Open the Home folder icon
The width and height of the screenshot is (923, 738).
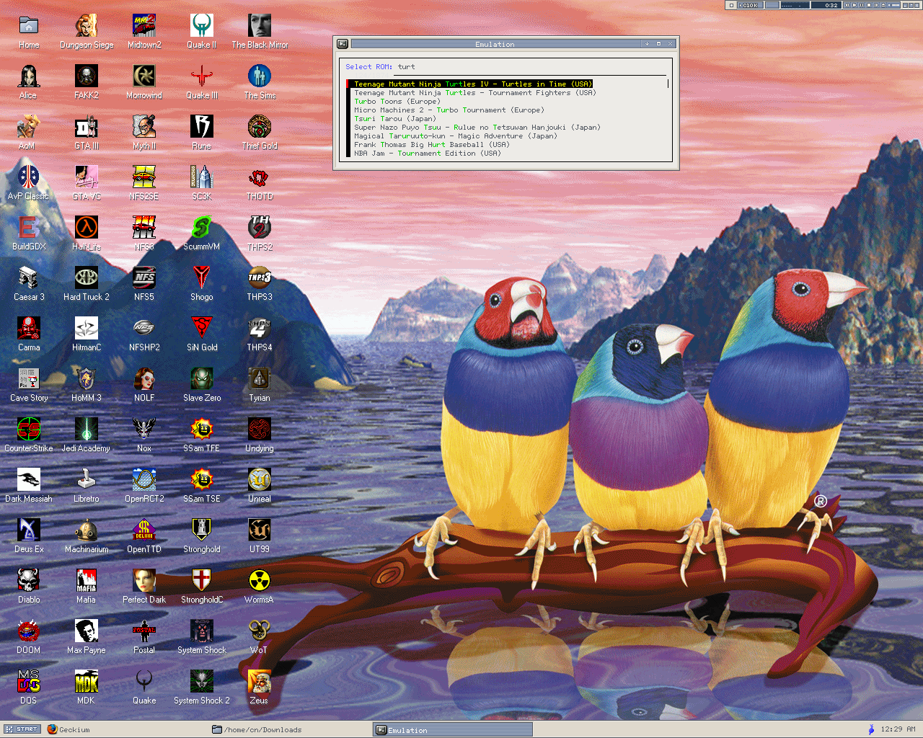pos(29,30)
